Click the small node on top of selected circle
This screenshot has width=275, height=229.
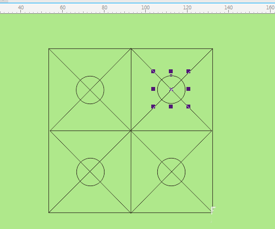(171, 75)
